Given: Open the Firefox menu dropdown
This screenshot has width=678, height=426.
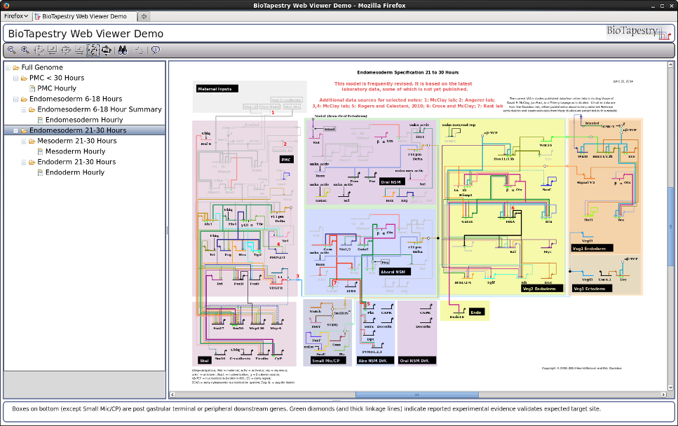Looking at the screenshot, I should point(16,16).
